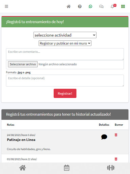This screenshot has height=174, width=130.
Task: Open the calendar in bottom bar
Action: pyautogui.click(x=67, y=168)
